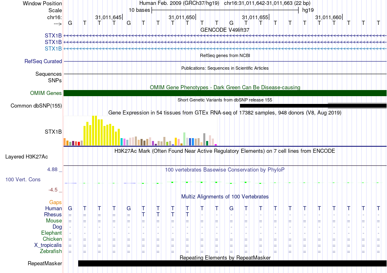Click the black RepeatMasker element bar
The image size is (387, 273).
coord(232,264)
